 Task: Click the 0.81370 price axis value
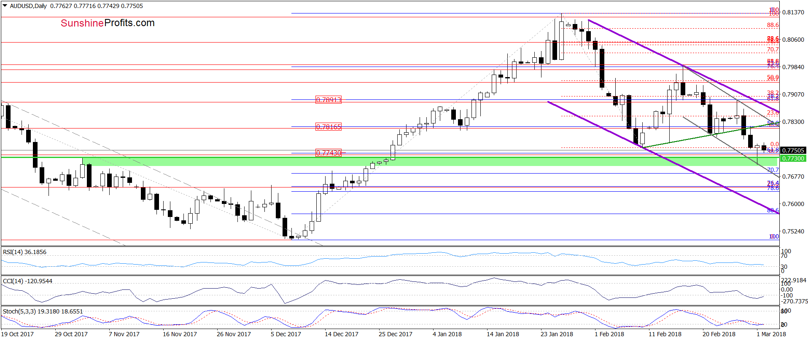(x=793, y=12)
